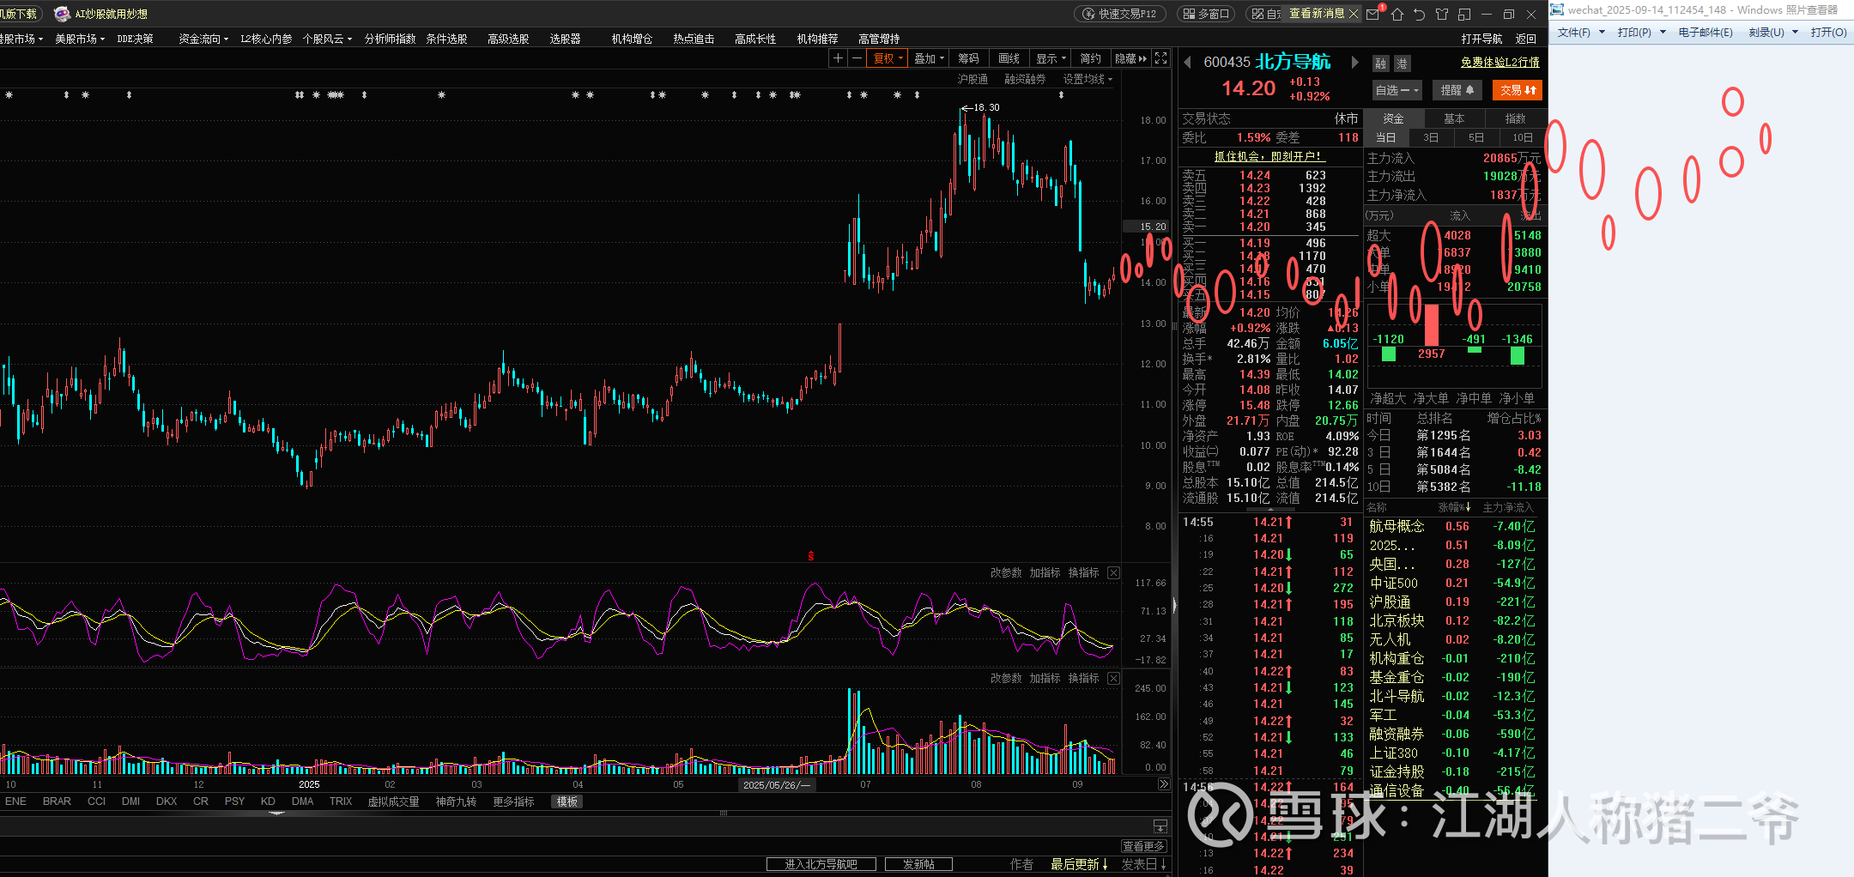Sort posts by 发表日
1854x877 pixels.
pos(1143,864)
